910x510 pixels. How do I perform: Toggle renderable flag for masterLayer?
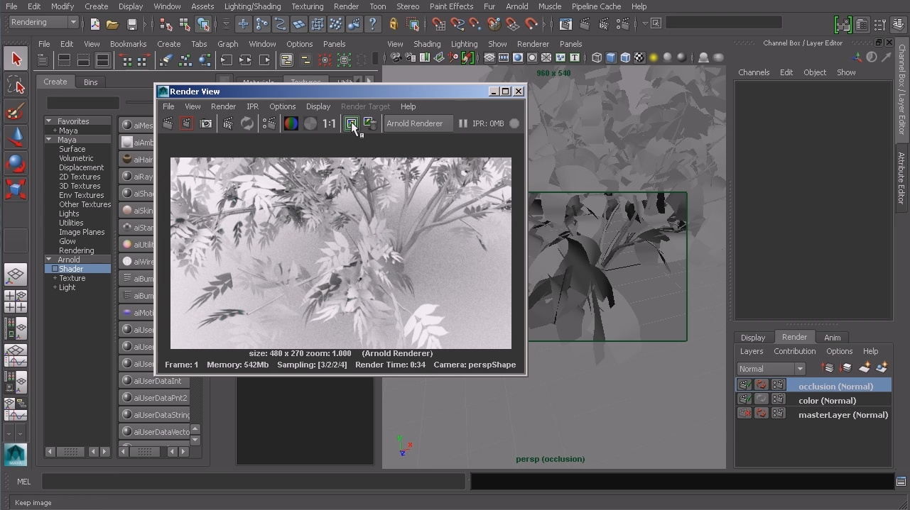coord(744,414)
